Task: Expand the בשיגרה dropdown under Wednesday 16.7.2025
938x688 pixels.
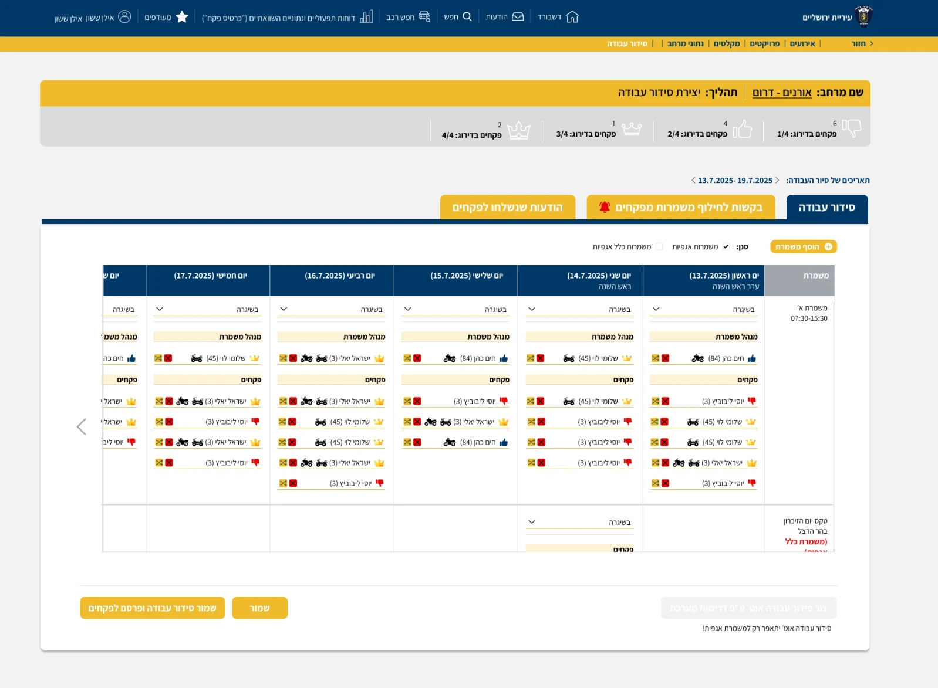Action: 331,309
